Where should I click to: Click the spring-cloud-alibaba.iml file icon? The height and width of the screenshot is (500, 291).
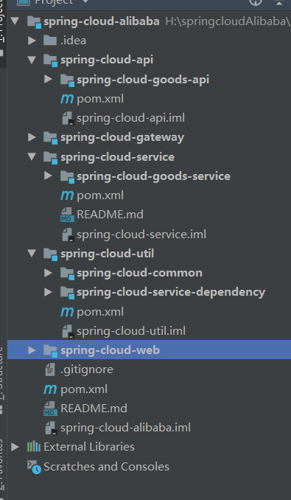tap(51, 428)
